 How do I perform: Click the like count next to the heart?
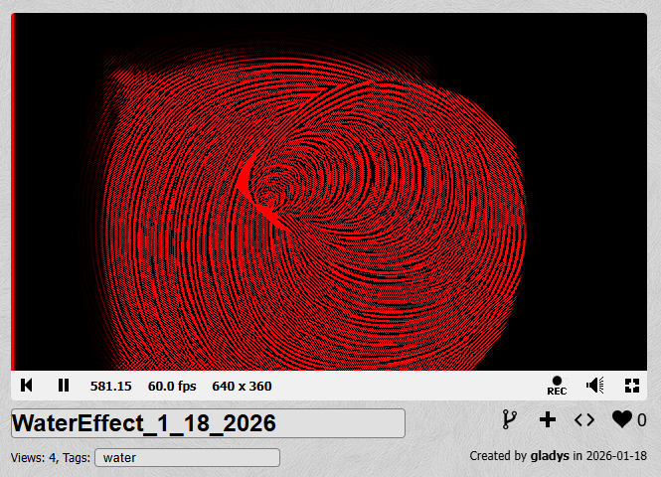coord(641,420)
